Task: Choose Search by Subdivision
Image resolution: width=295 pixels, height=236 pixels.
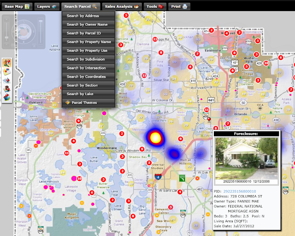Action: pos(88,59)
